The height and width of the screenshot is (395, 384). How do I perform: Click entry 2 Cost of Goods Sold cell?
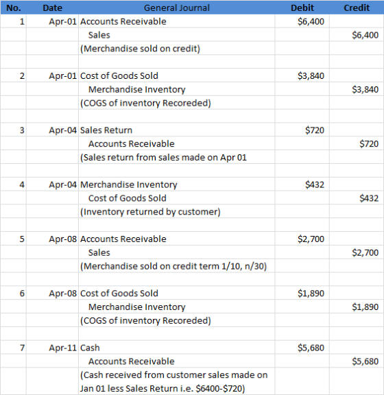coord(177,76)
